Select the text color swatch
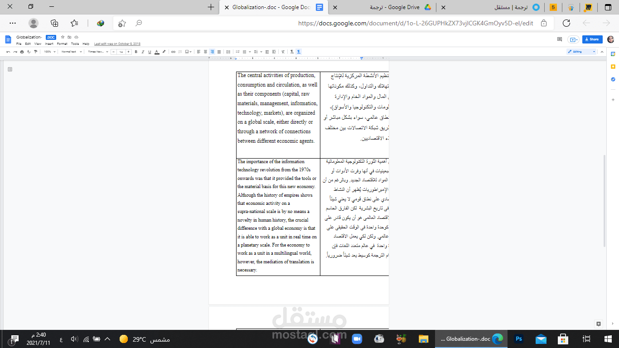619x348 pixels. [x=156, y=51]
